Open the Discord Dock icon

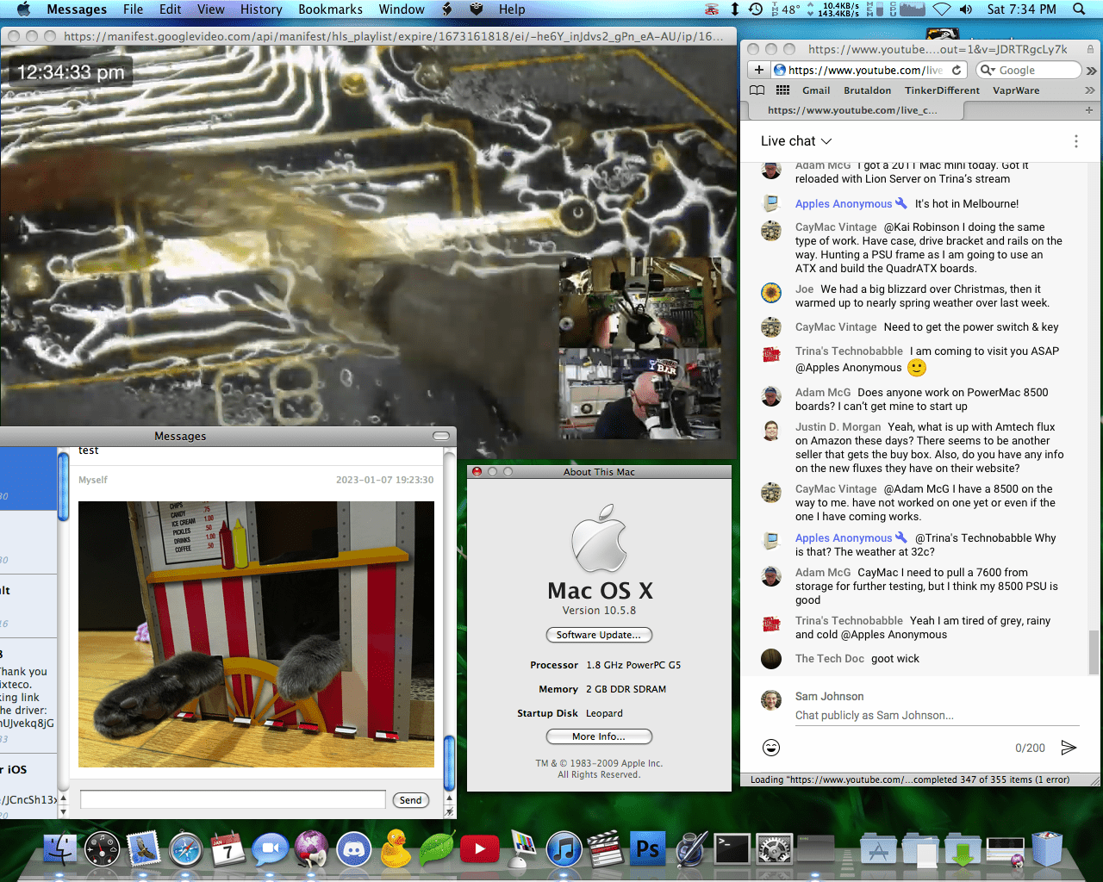[x=353, y=850]
